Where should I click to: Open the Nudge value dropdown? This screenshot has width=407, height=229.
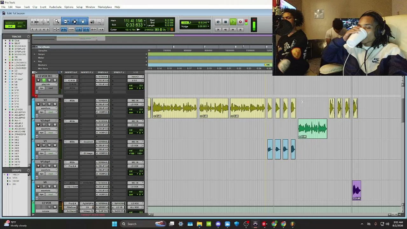click(x=209, y=26)
